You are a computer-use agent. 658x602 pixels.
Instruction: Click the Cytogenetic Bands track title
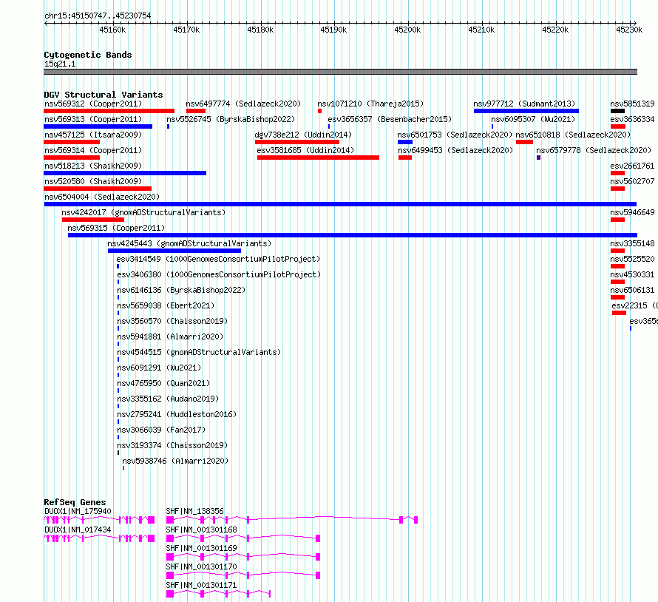88,55
